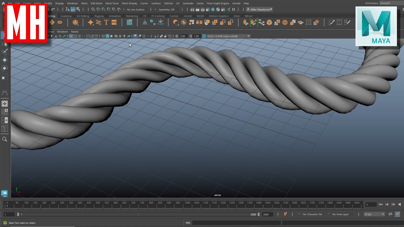Screen dimensions: 404x227
Task: Select the Scale tool in toolbox
Action: click(x=5, y=77)
